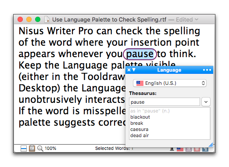This screenshot has width=229, height=167.
Task: Open the Language palette options menu (three dots)
Action: click(207, 70)
